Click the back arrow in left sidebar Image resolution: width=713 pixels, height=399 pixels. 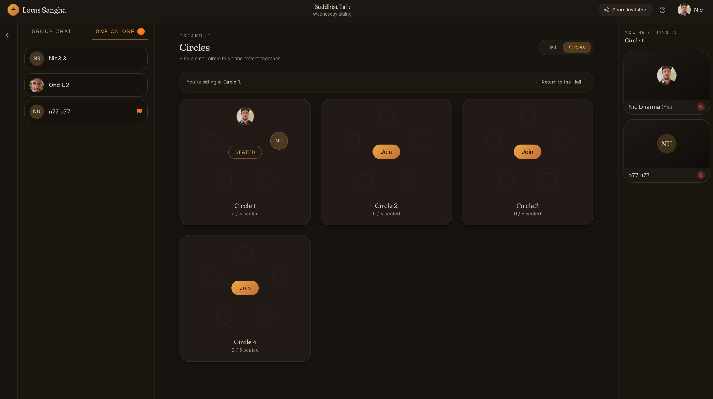coord(8,35)
